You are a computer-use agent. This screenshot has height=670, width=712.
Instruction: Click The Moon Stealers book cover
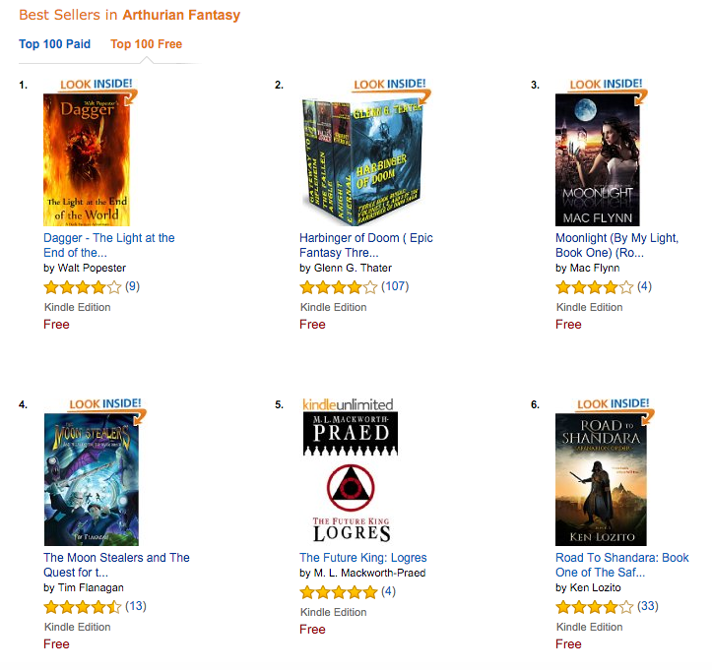(x=92, y=479)
